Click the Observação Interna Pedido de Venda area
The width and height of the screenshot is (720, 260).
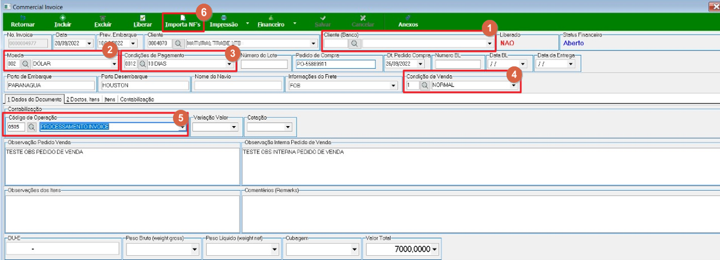pyautogui.click(x=480, y=166)
